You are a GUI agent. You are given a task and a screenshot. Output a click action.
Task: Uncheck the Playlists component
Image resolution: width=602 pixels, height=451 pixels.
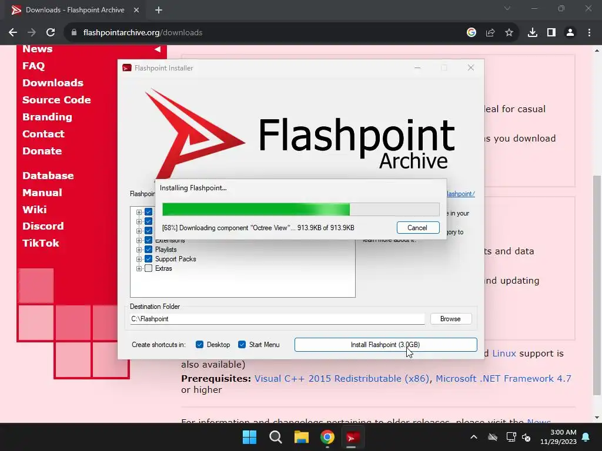click(x=148, y=250)
